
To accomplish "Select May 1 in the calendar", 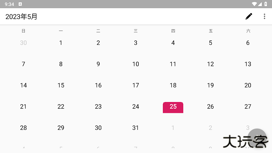I will point(61,43).
